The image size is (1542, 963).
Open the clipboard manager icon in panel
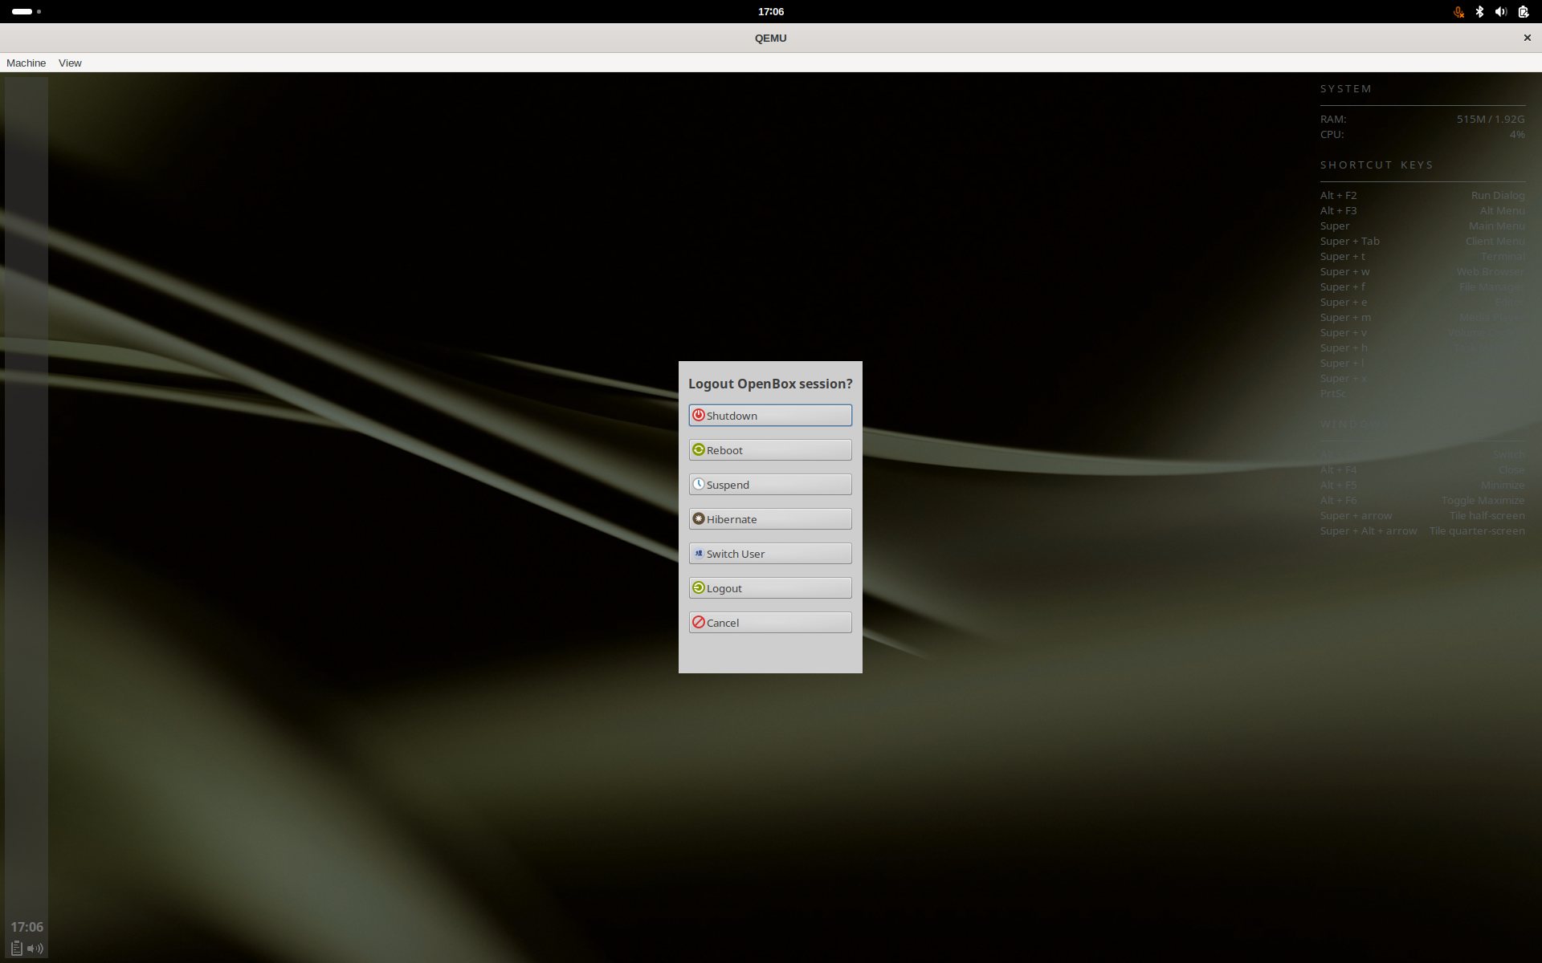16,948
